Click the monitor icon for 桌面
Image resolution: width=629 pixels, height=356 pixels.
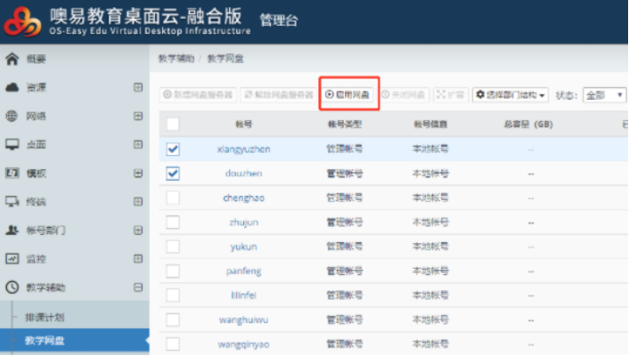(x=12, y=144)
